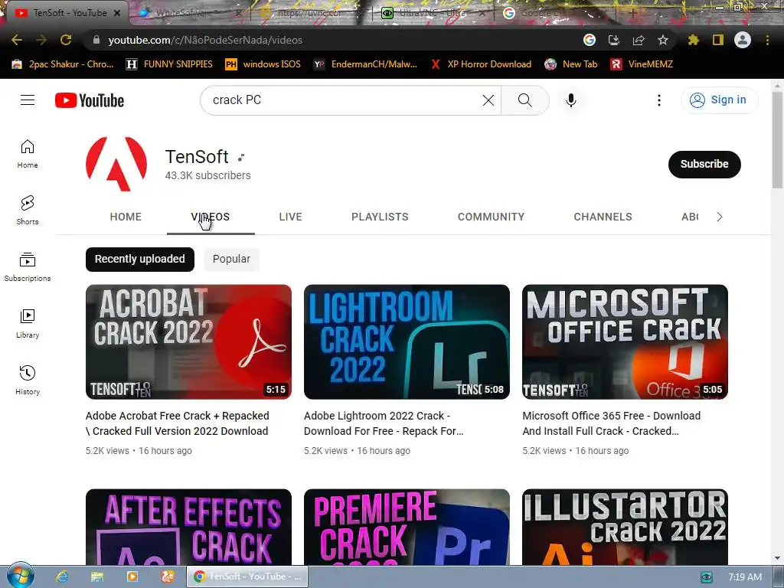This screenshot has height=588, width=784.
Task: Expand more channel tabs with right chevron
Action: 720,217
